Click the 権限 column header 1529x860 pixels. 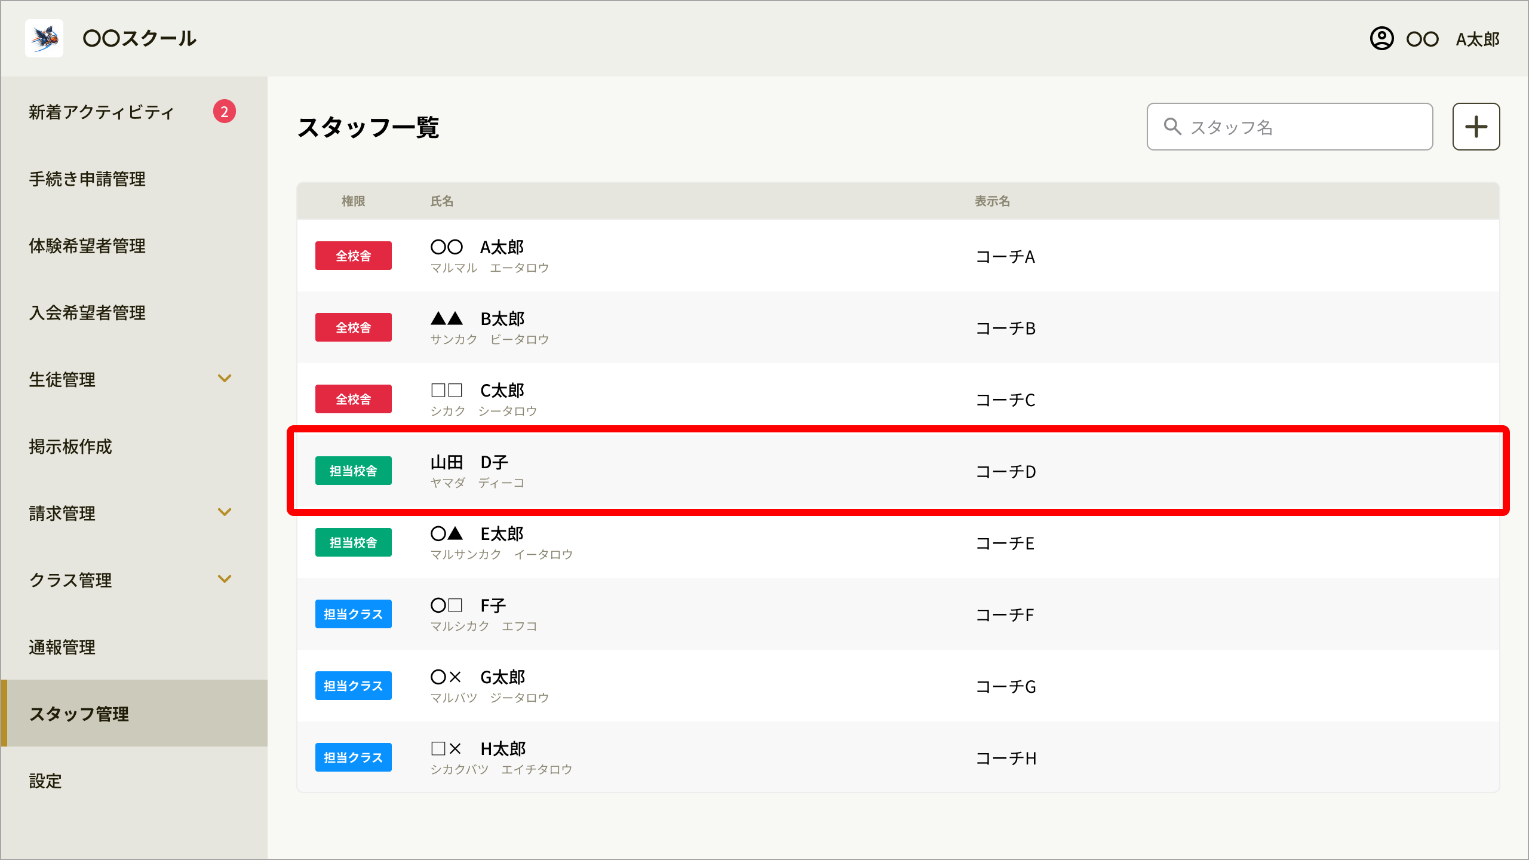tap(354, 201)
